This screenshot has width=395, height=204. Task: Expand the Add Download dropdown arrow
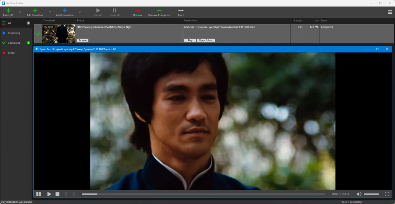point(50,12)
